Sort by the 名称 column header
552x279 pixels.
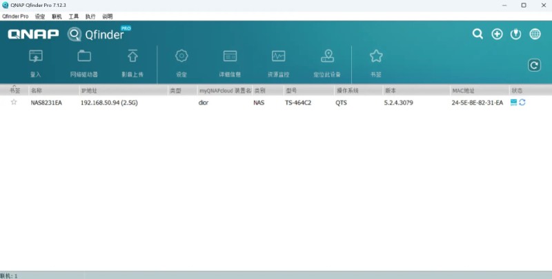pos(36,90)
